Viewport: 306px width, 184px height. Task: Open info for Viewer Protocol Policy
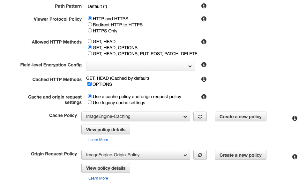[204, 19]
